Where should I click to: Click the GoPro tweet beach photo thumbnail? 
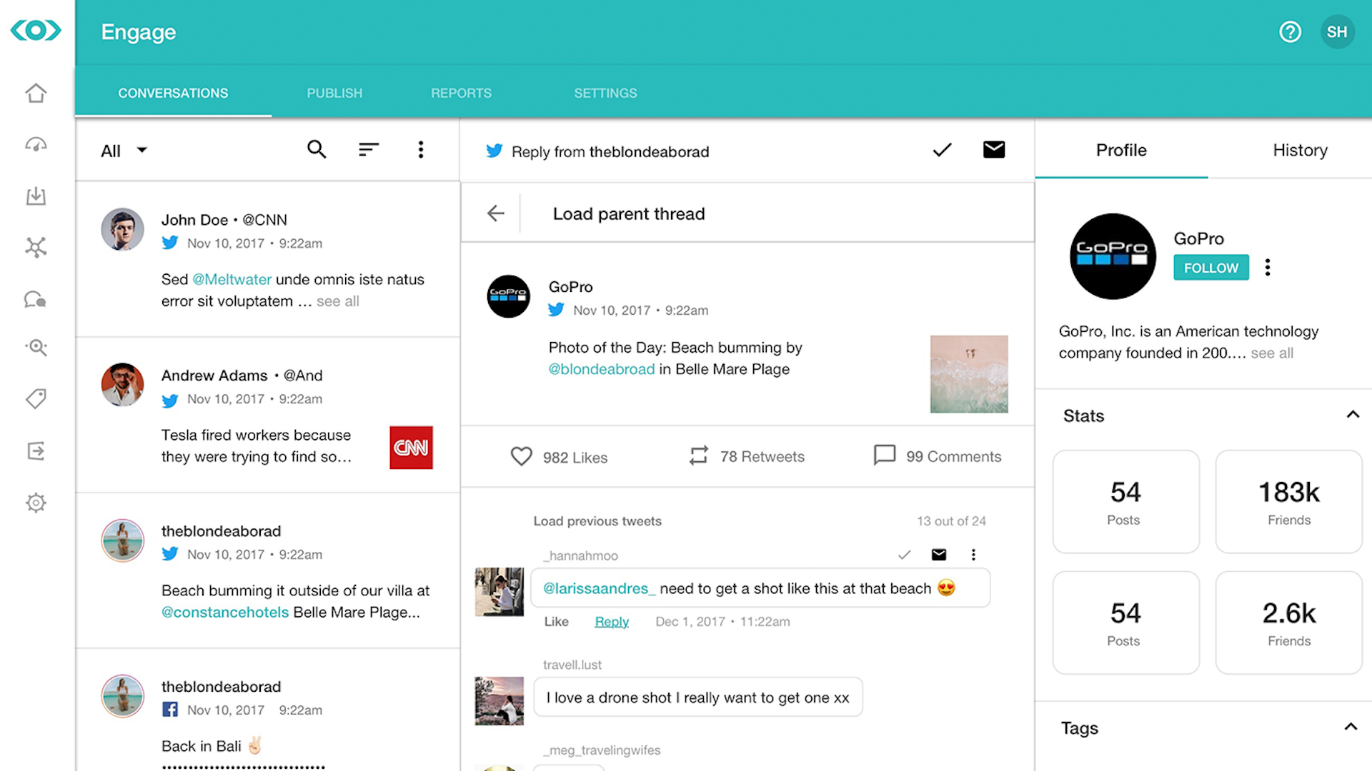tap(968, 373)
